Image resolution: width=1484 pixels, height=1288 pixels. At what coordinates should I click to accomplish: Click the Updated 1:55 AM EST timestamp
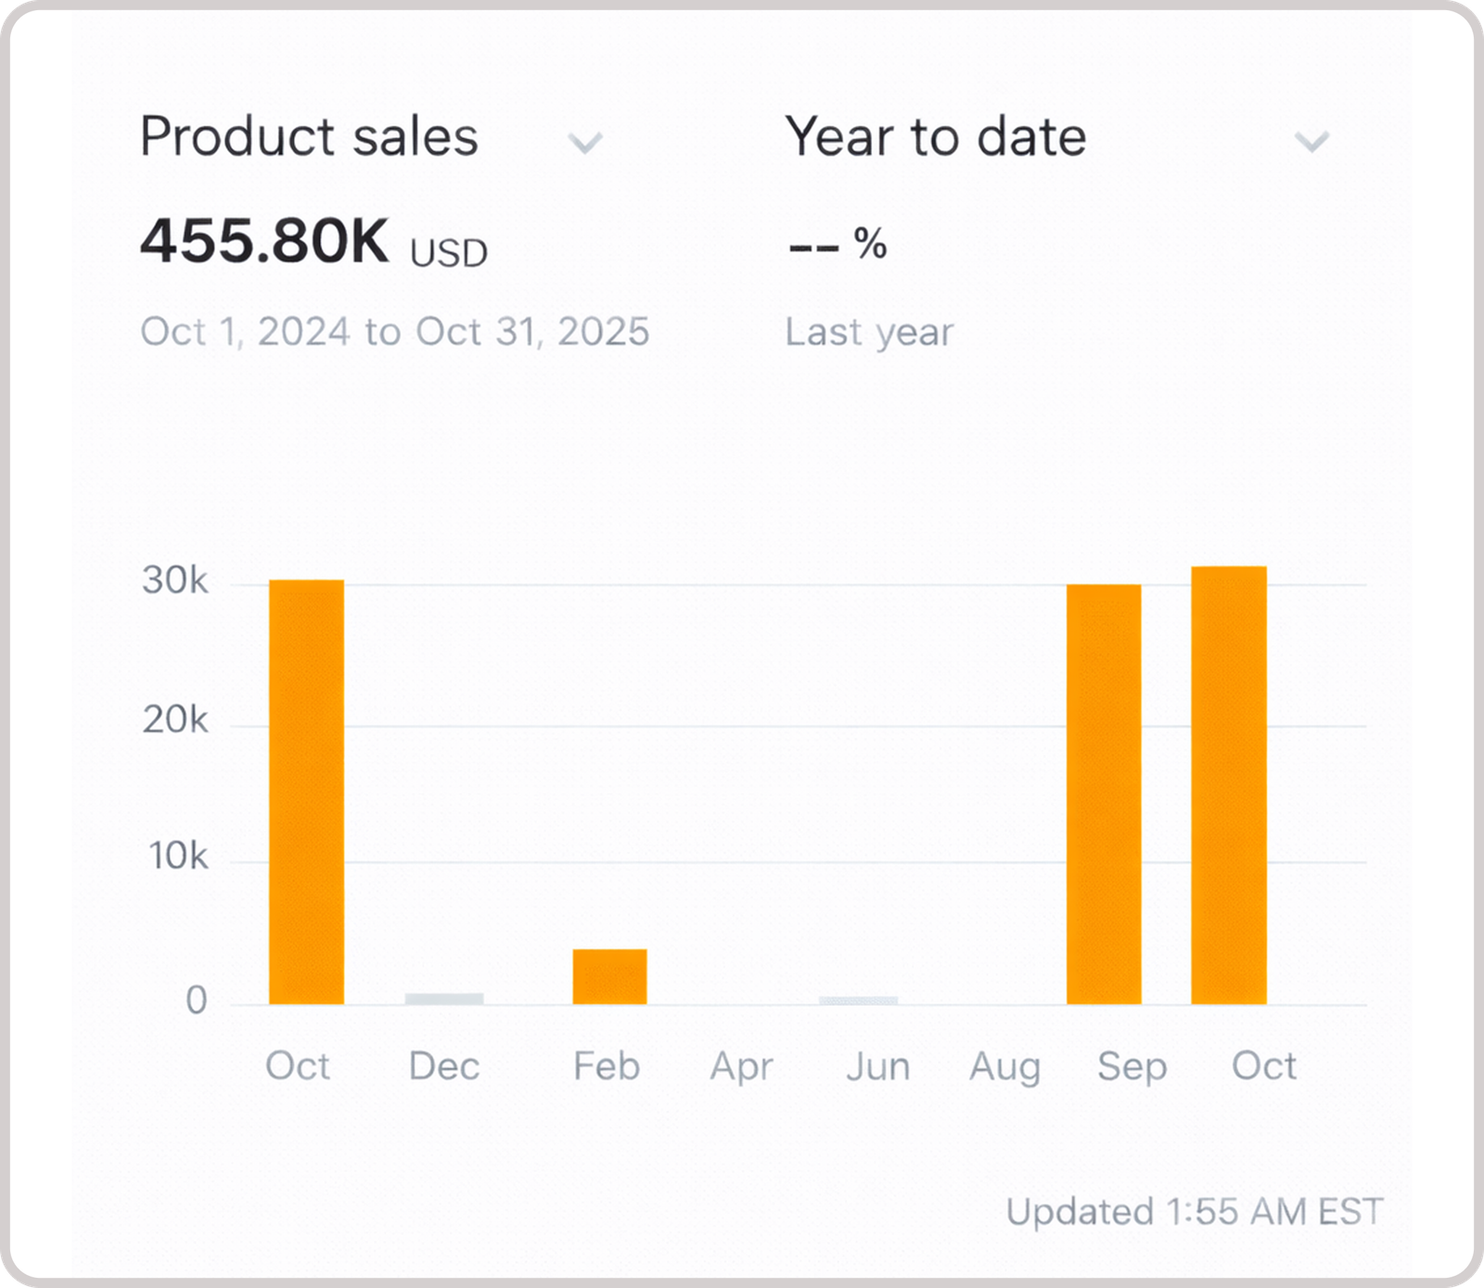(x=1194, y=1212)
